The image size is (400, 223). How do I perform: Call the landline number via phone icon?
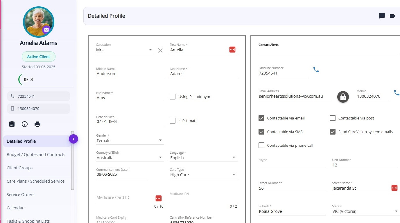point(316,70)
